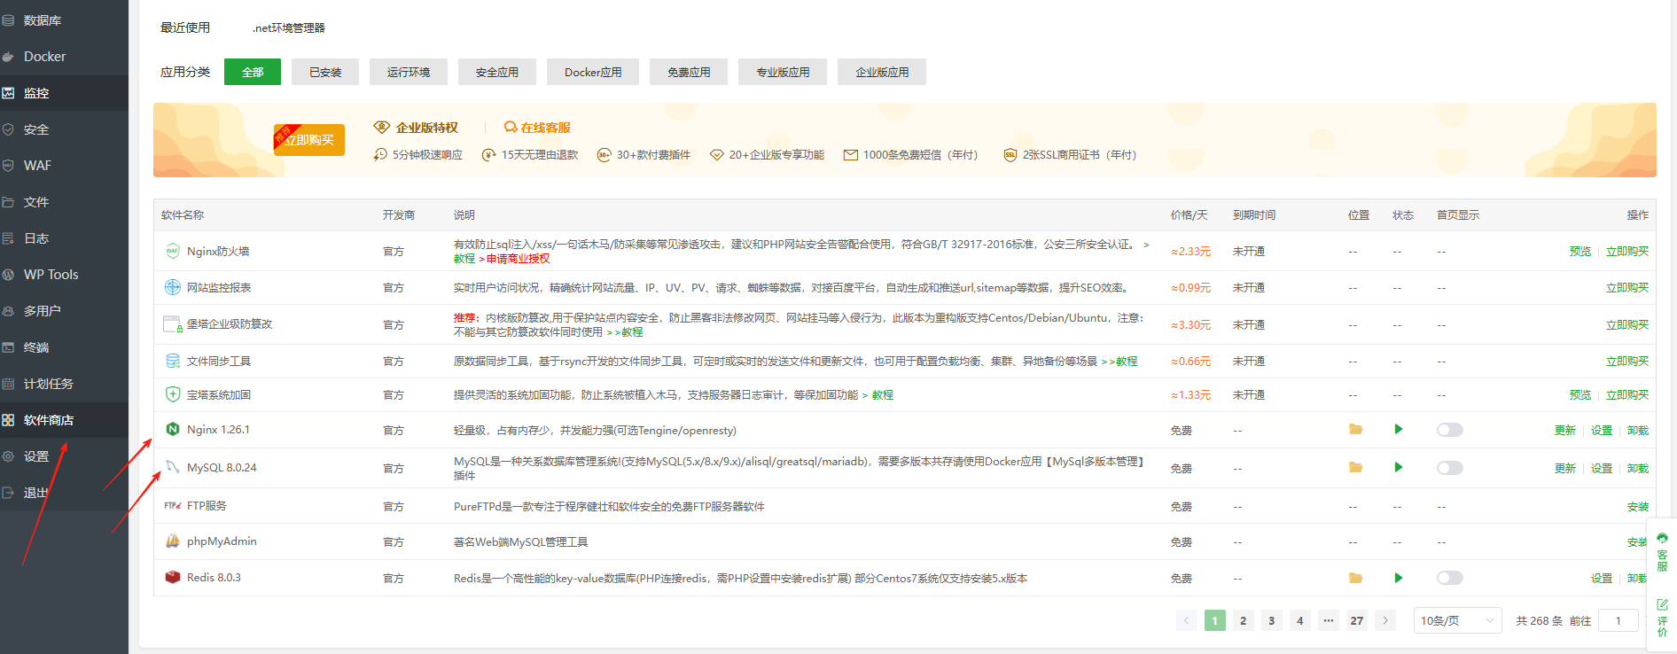This screenshot has height=654, width=1677.
Task: Open WP Tools in the sidebar
Action: point(64,275)
